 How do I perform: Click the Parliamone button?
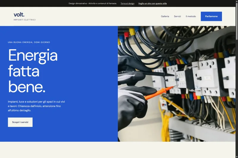click(211, 16)
